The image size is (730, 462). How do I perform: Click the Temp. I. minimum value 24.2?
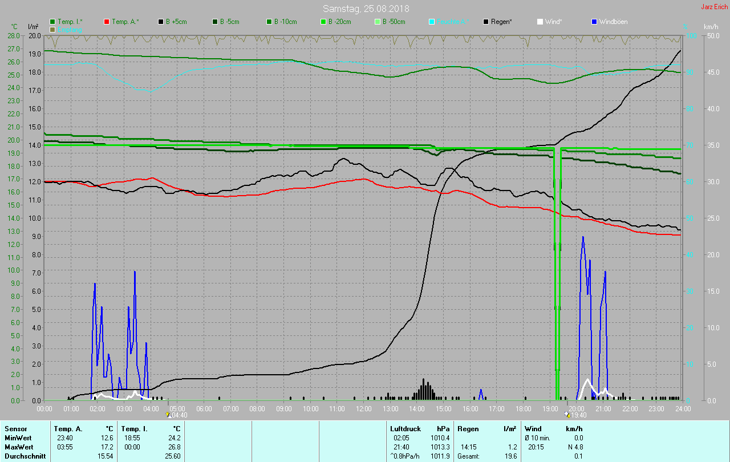point(174,438)
